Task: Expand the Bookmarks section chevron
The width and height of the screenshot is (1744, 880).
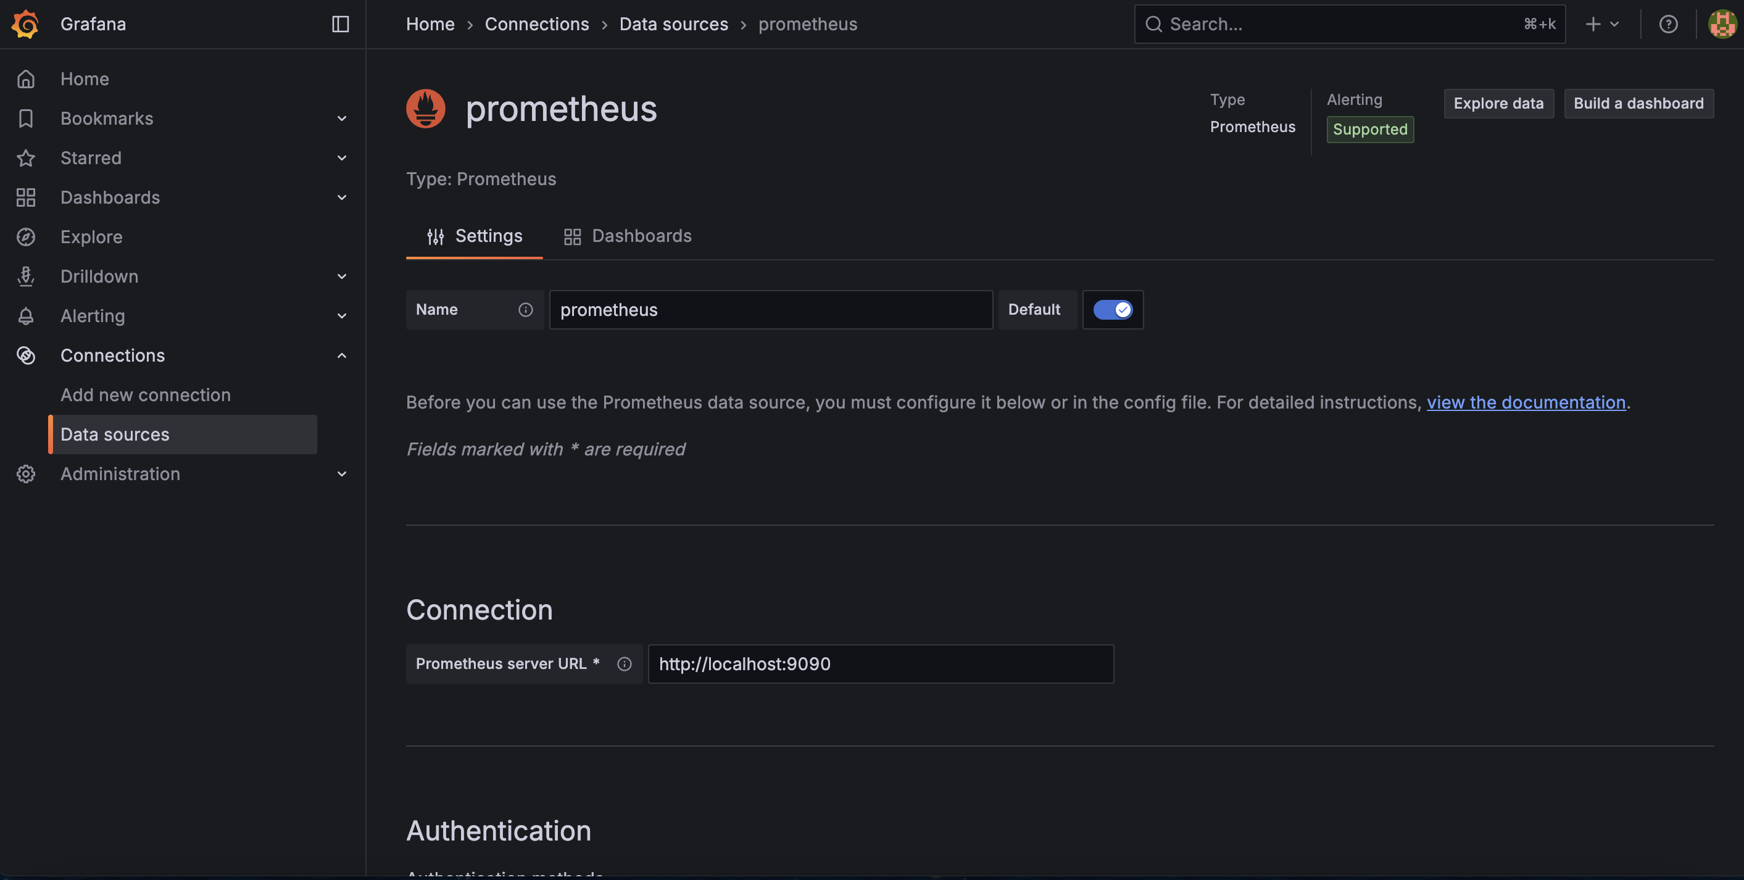Action: pos(342,118)
